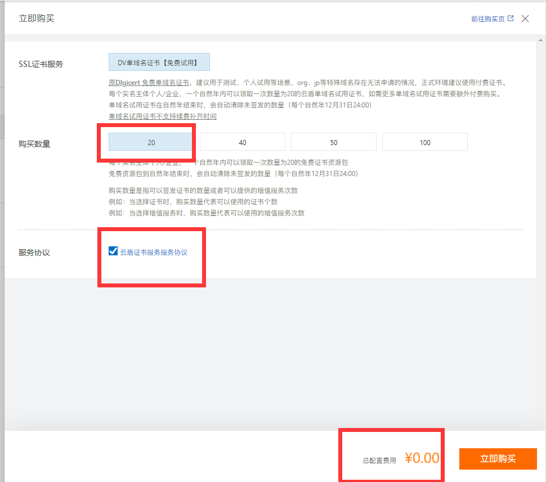
Task: Select the DV单域名证书【免费试用】 certificate type
Action: coord(159,61)
